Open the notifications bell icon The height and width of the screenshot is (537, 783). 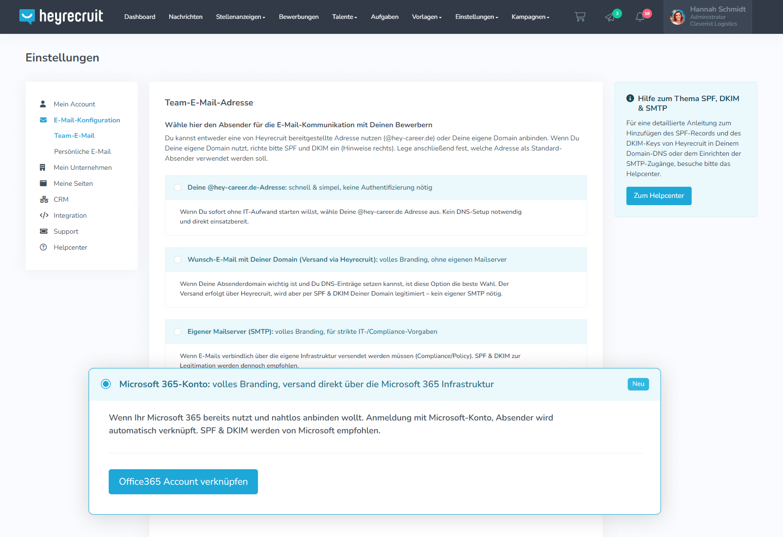[640, 17]
